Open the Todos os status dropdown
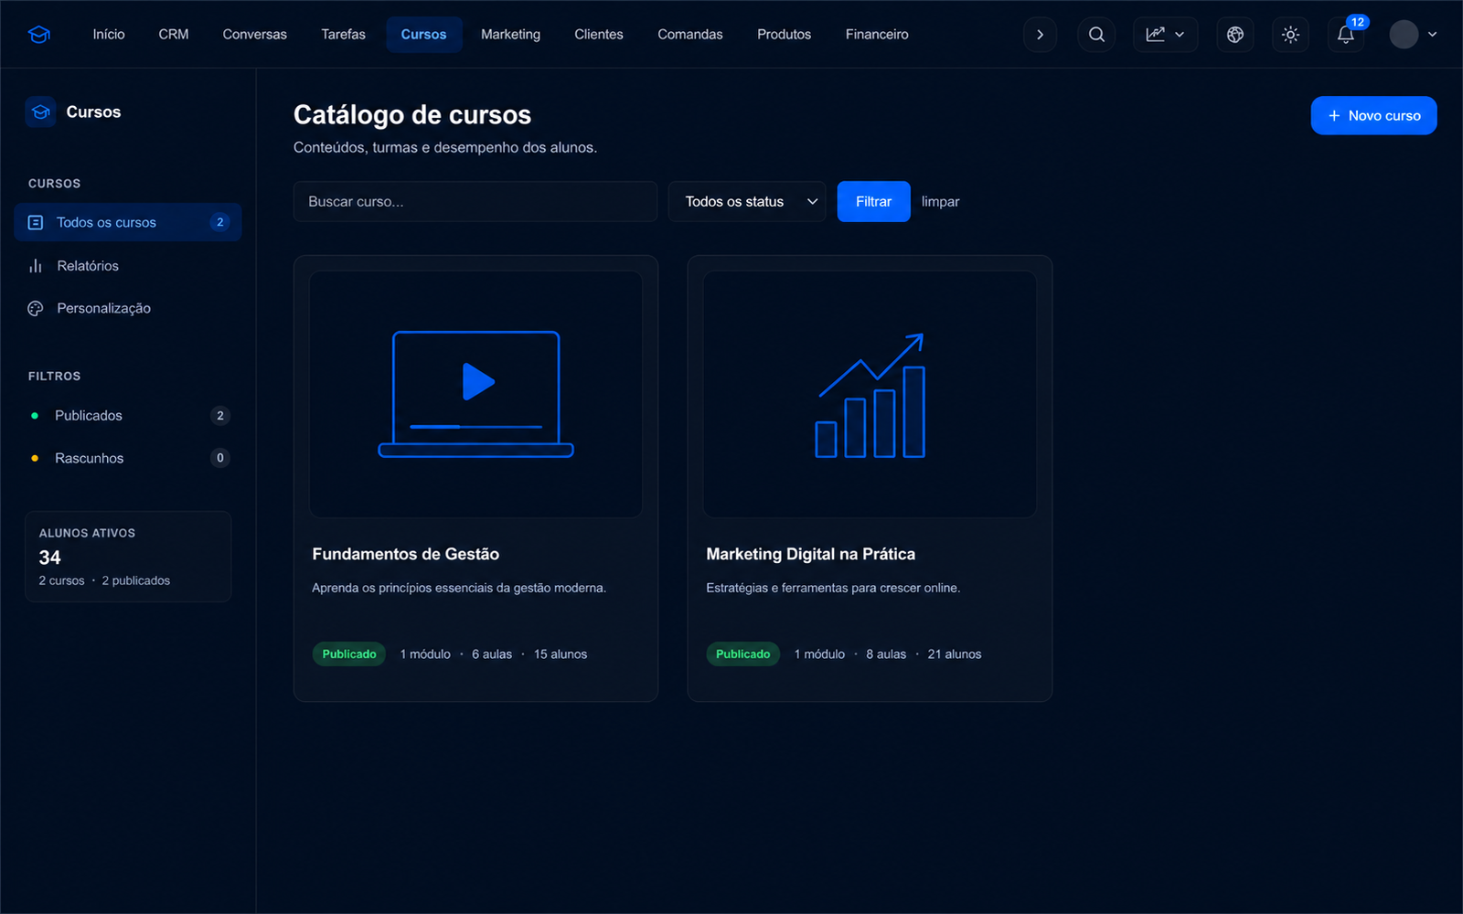1463x914 pixels. pyautogui.click(x=747, y=202)
